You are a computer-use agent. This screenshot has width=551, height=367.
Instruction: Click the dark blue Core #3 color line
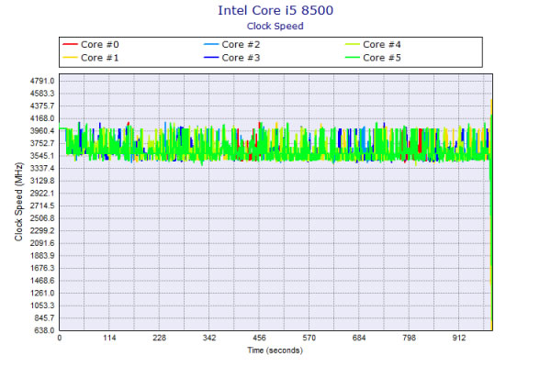tap(211, 58)
